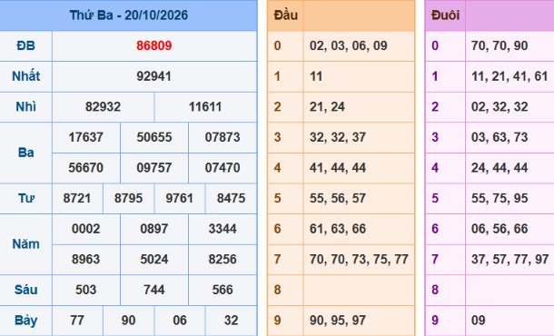Click Bảy prize cell 32
This screenshot has height=336, width=554.
[231, 320]
